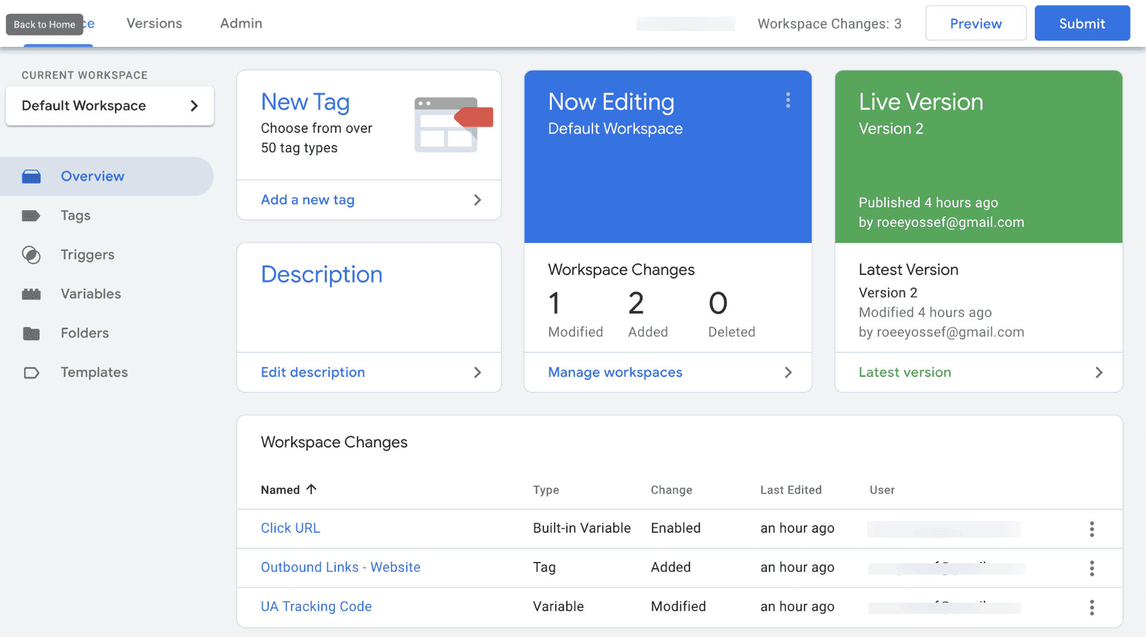Select Triggers in the sidebar

(x=88, y=254)
